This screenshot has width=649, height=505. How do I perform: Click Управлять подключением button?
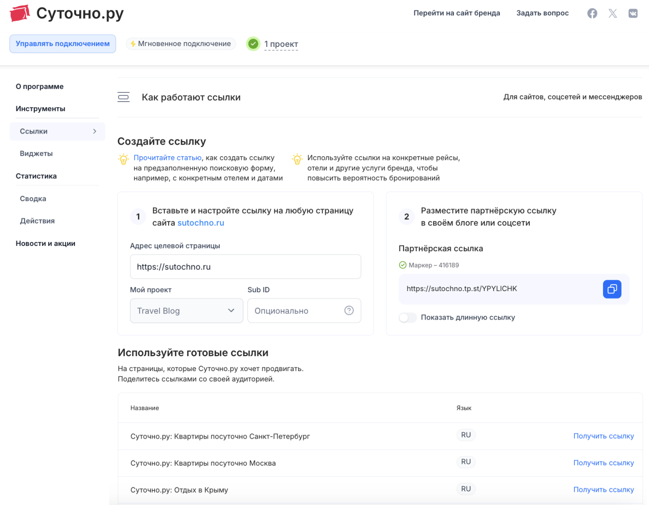pos(63,44)
